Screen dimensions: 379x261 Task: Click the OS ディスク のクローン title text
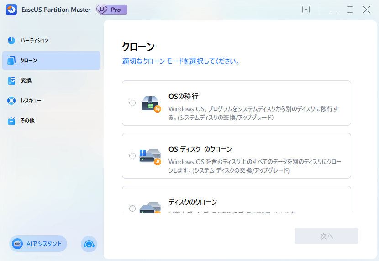pos(200,149)
